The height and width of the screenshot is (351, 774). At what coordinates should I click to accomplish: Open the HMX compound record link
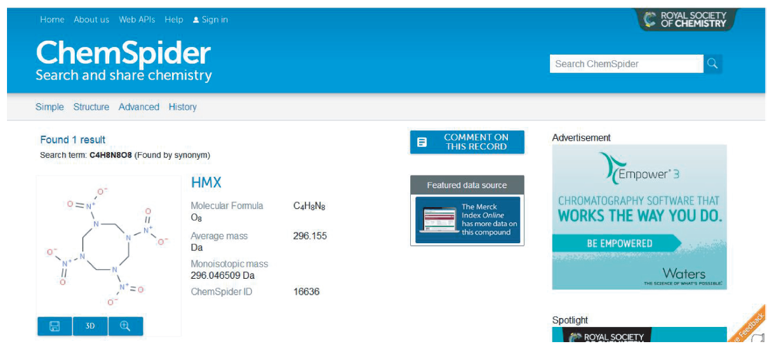pyautogui.click(x=206, y=182)
